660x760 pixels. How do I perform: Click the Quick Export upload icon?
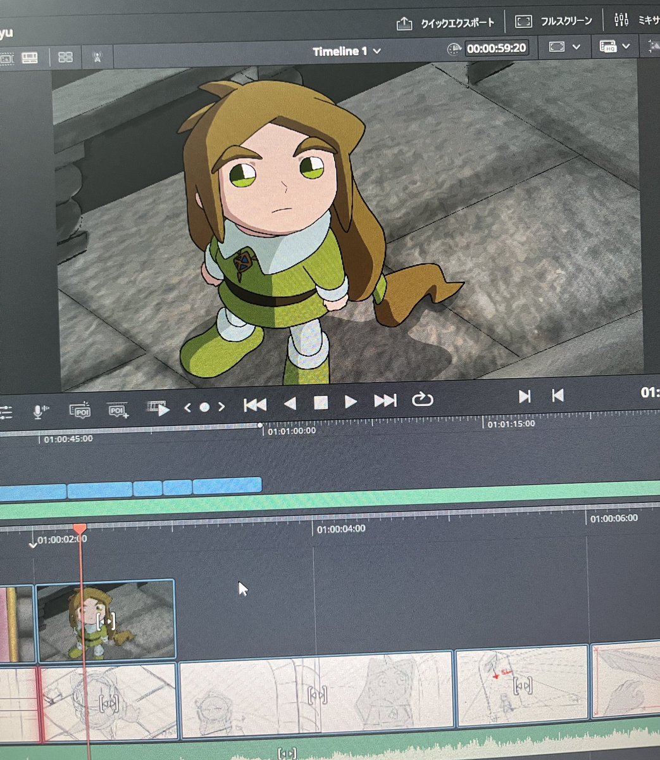click(x=403, y=23)
